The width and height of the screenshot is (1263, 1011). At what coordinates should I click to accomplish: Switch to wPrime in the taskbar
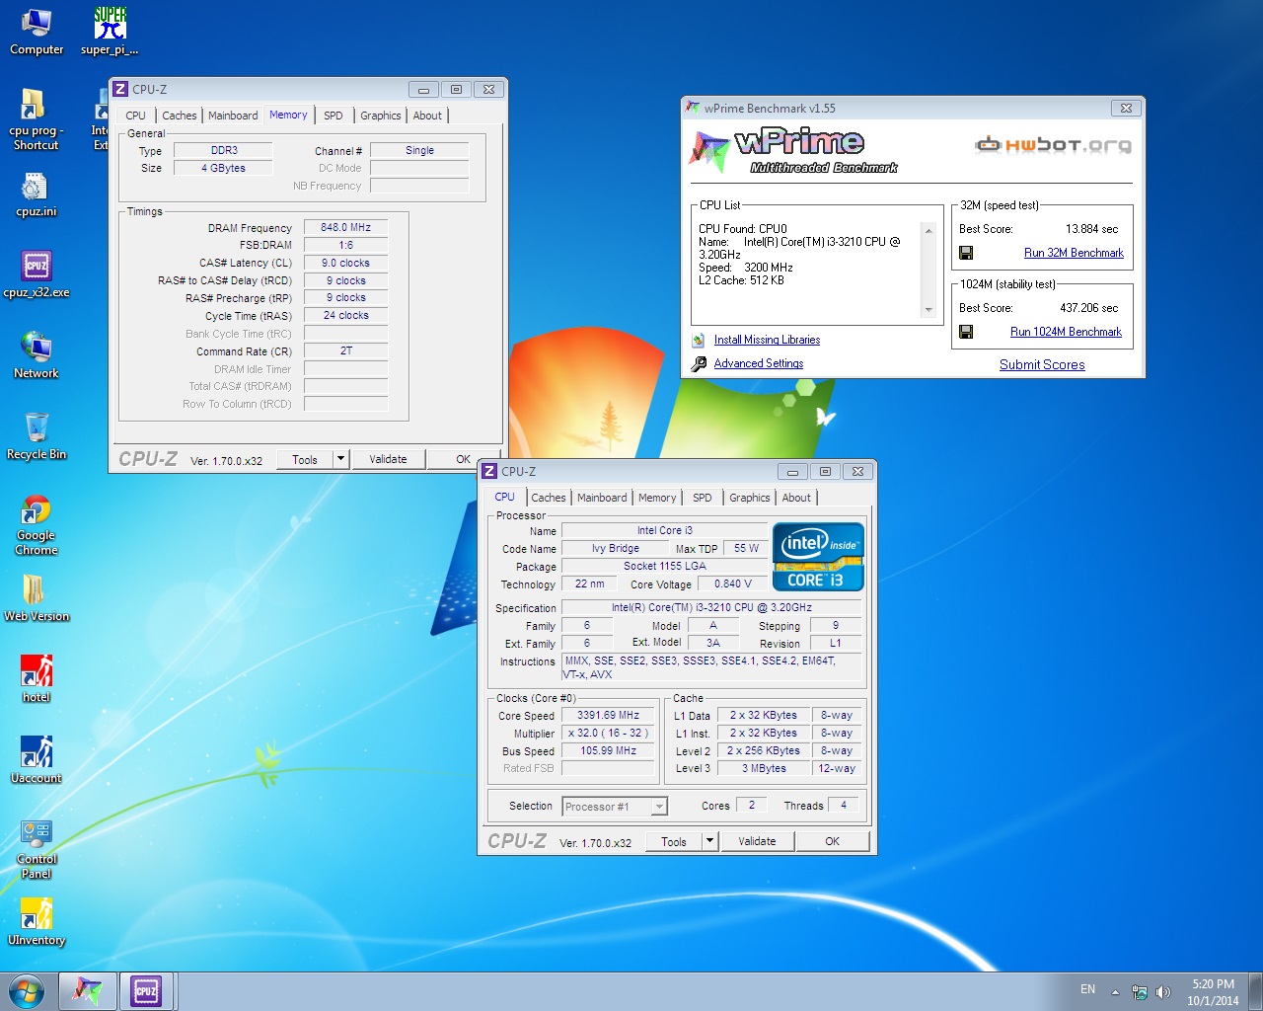(87, 991)
